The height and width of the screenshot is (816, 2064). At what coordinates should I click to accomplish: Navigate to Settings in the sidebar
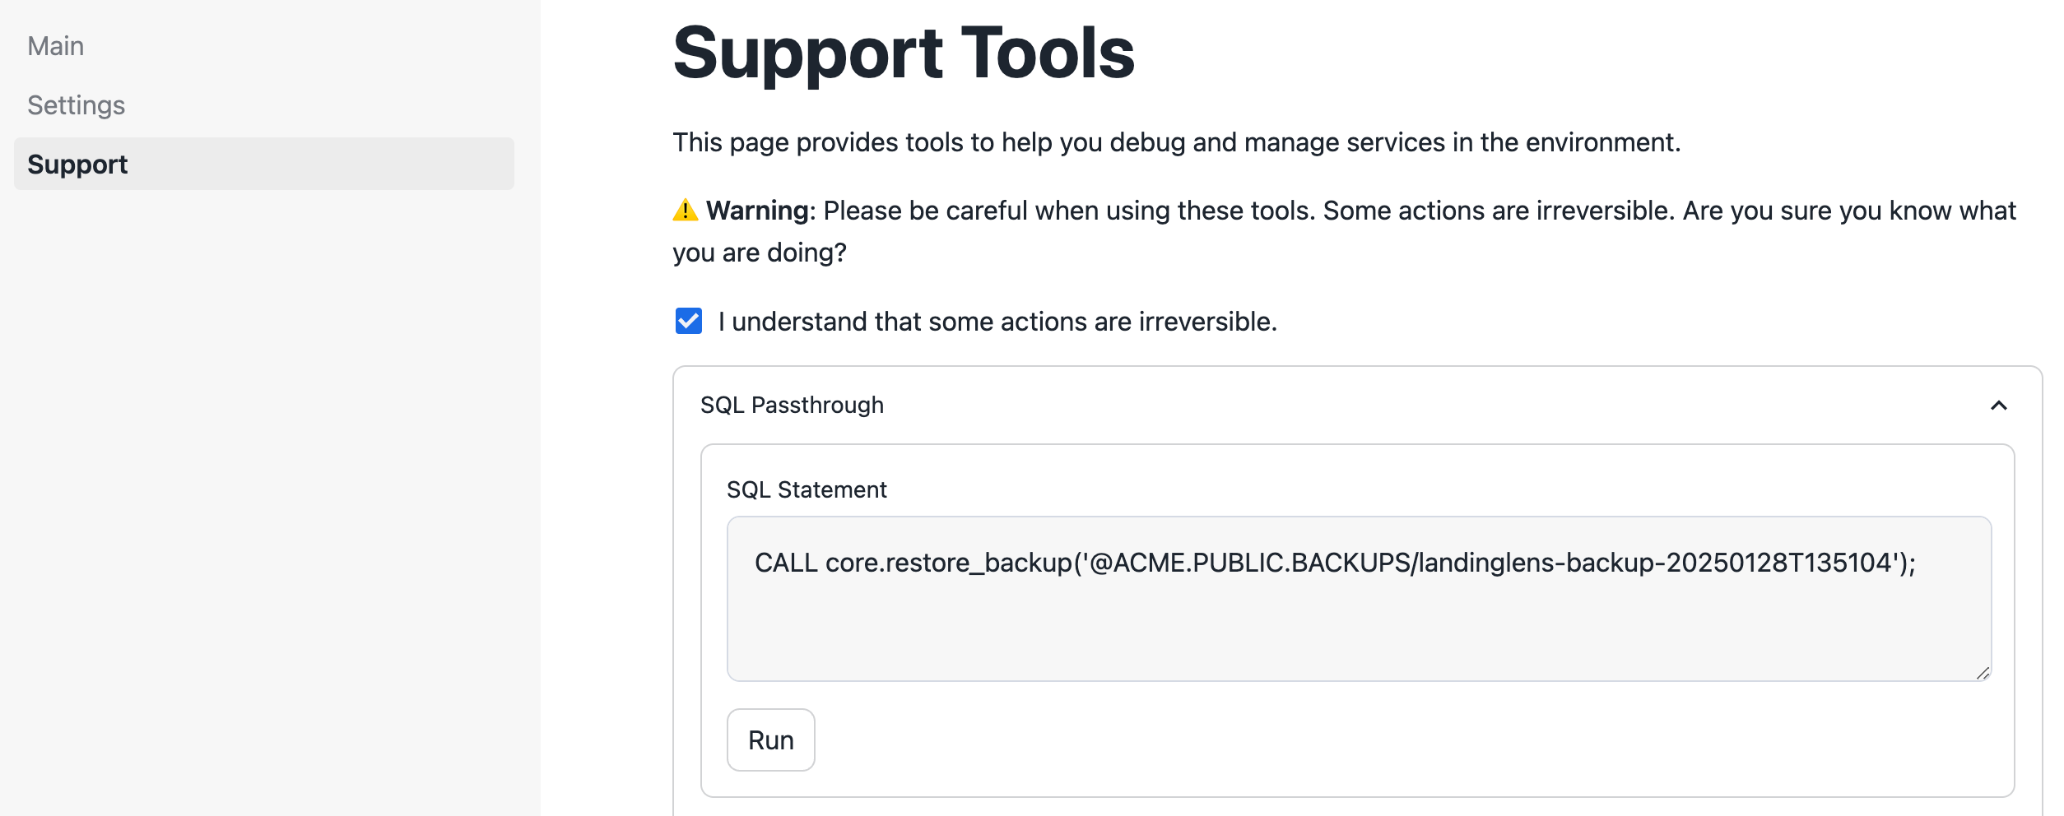pyautogui.click(x=77, y=104)
